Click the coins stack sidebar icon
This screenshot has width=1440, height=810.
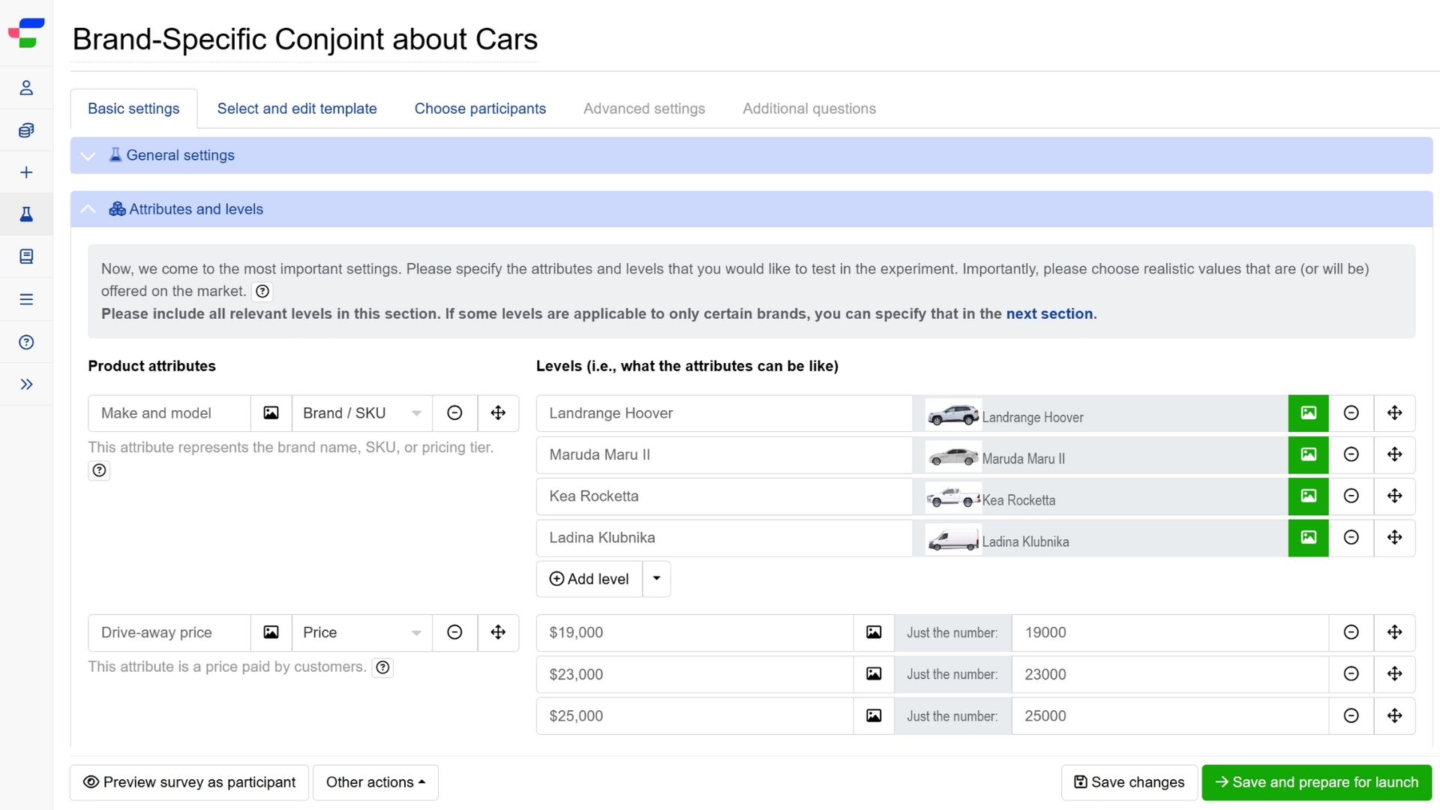pyautogui.click(x=26, y=130)
